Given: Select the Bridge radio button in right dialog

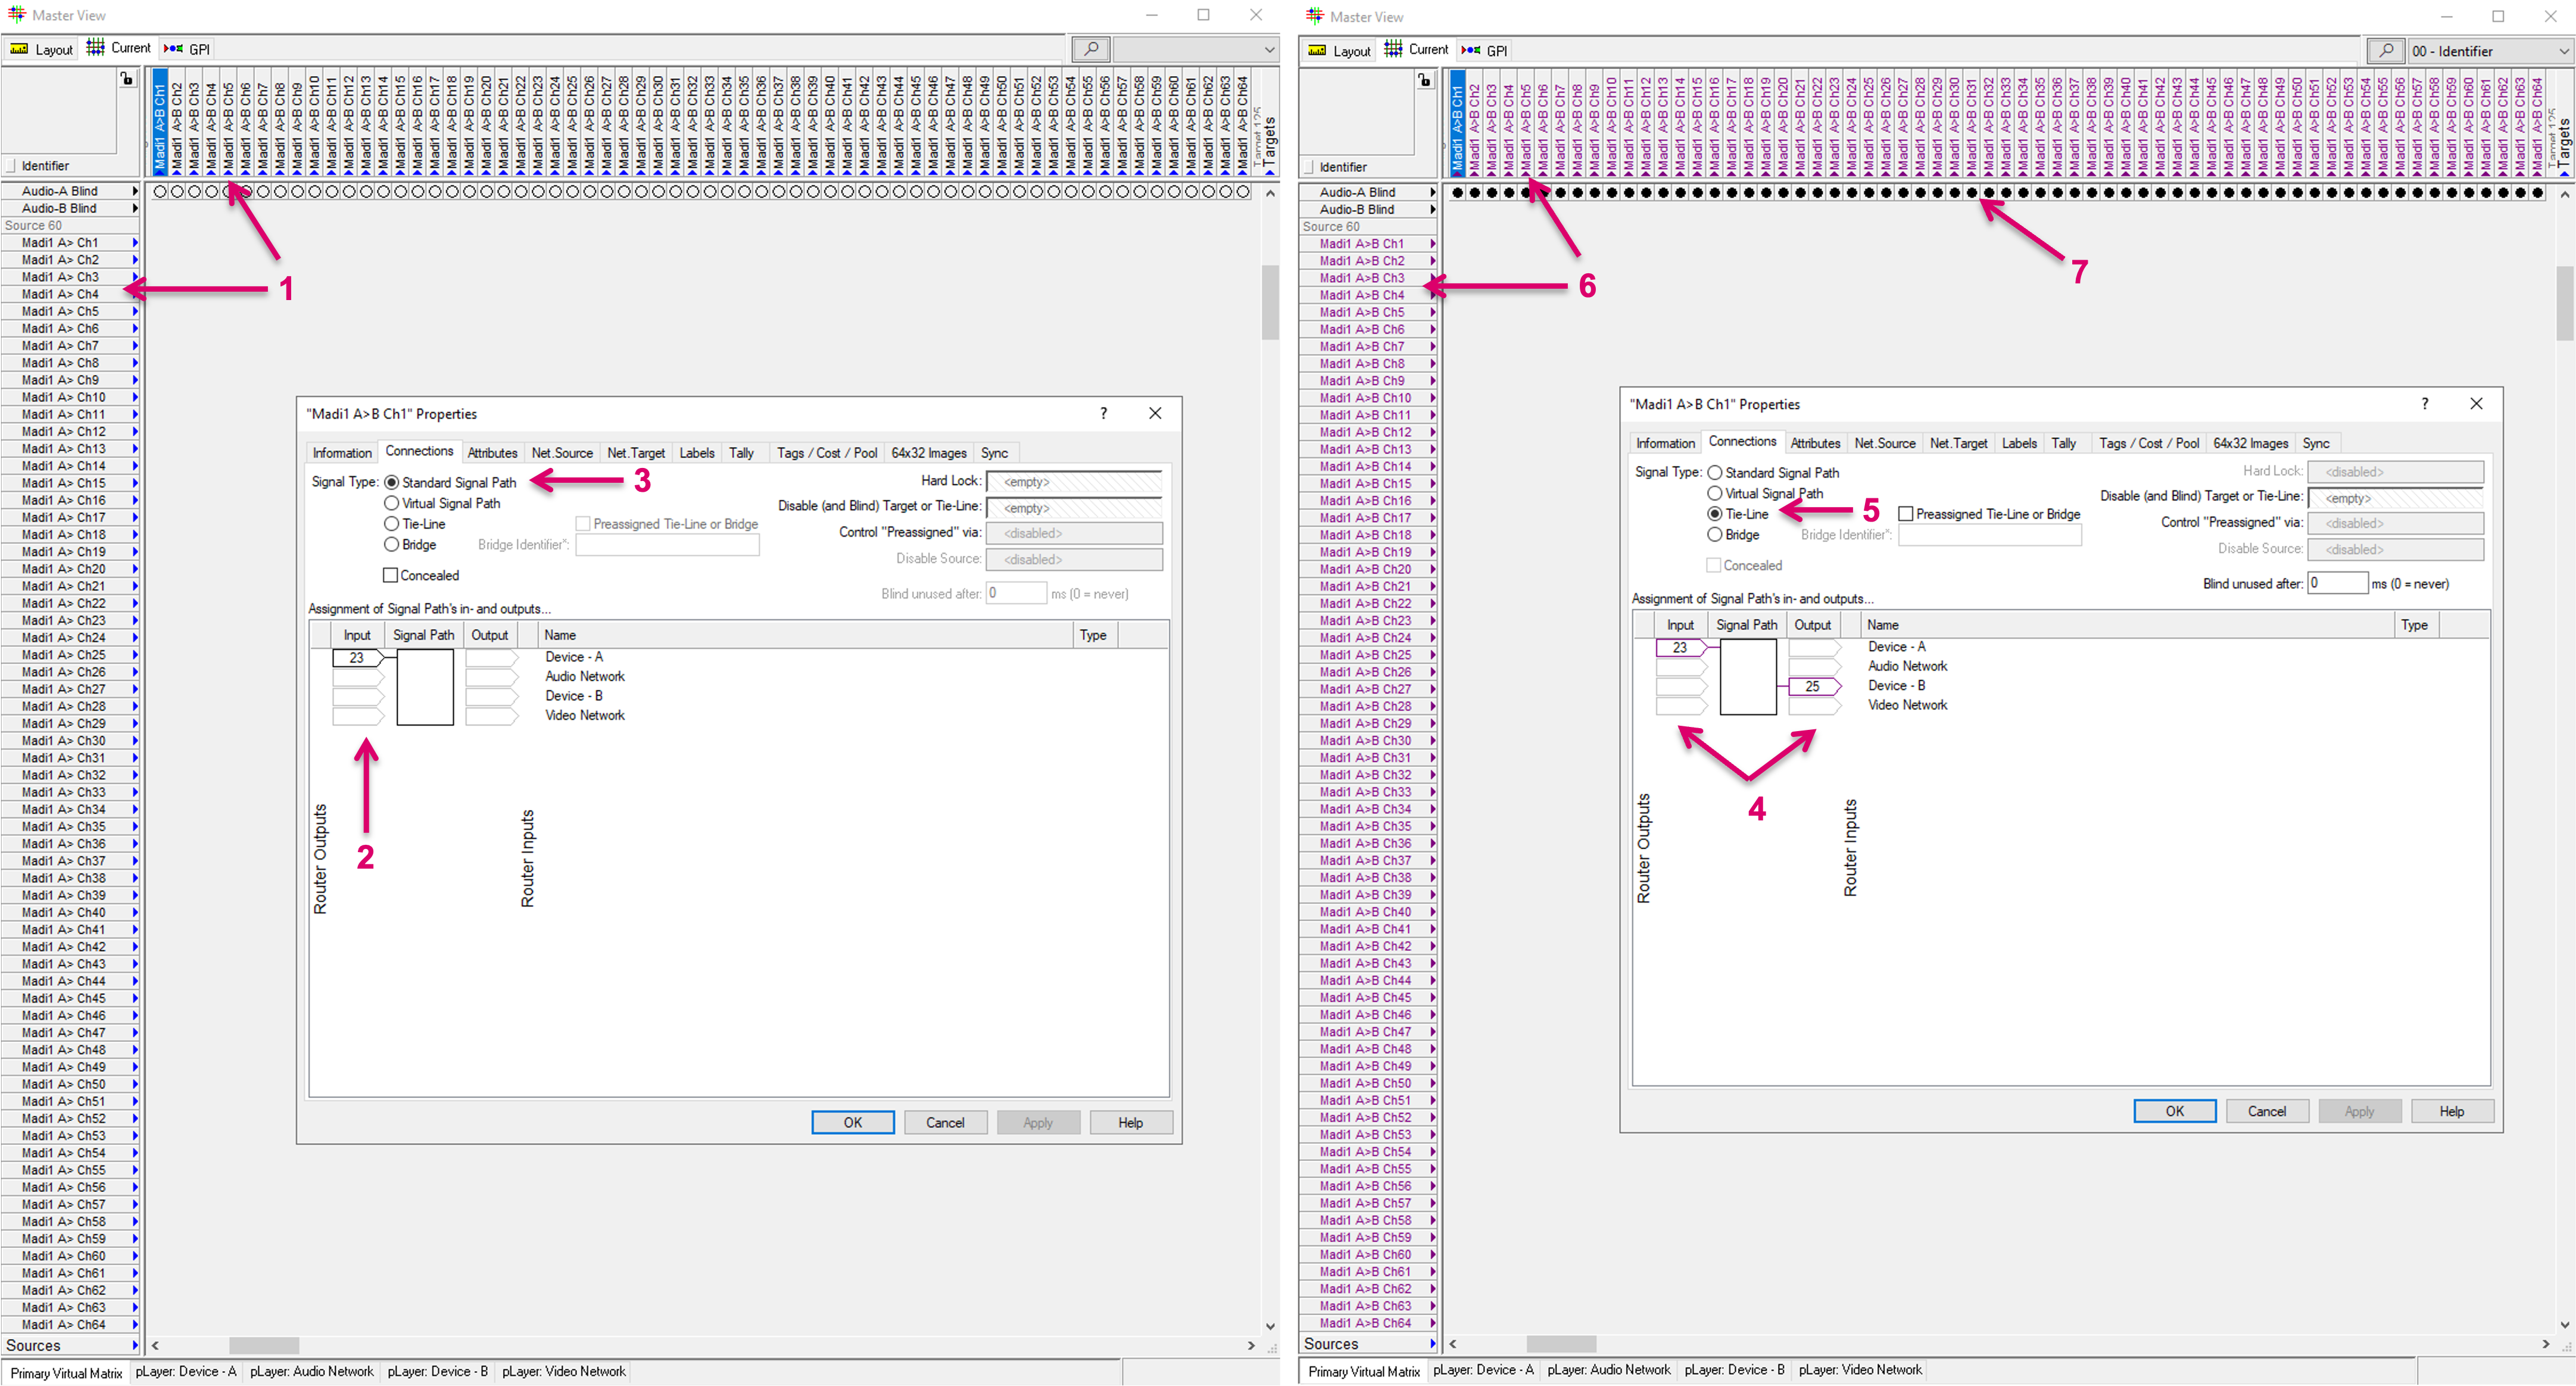Looking at the screenshot, I should coord(1715,535).
